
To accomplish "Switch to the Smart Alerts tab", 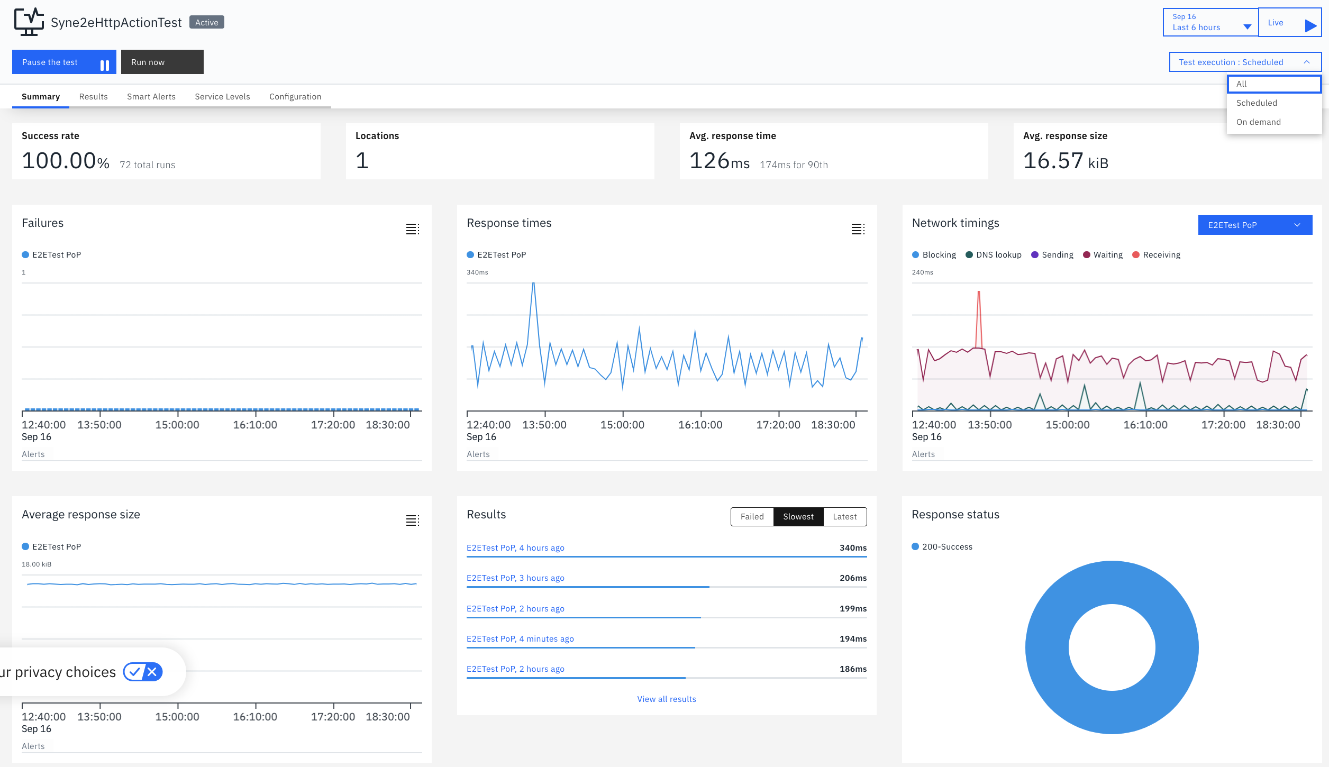I will (151, 97).
